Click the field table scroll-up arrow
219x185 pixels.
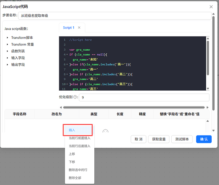pyautogui.click(x=208, y=121)
